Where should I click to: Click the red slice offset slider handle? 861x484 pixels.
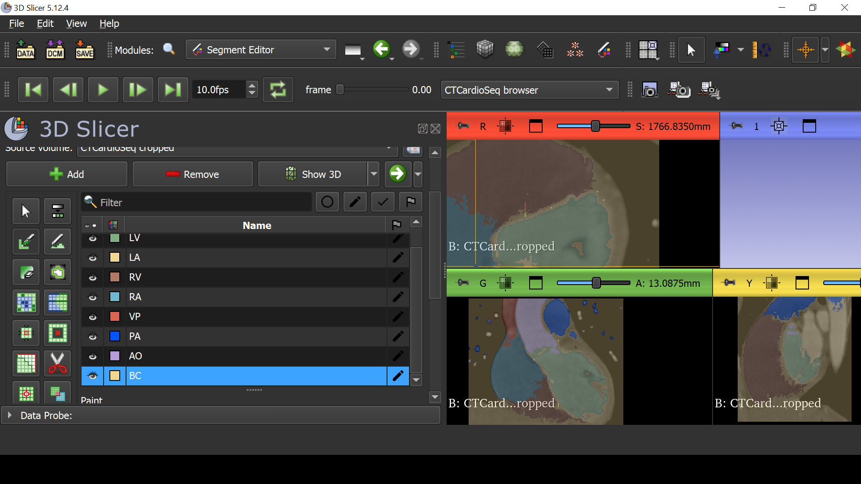click(595, 126)
